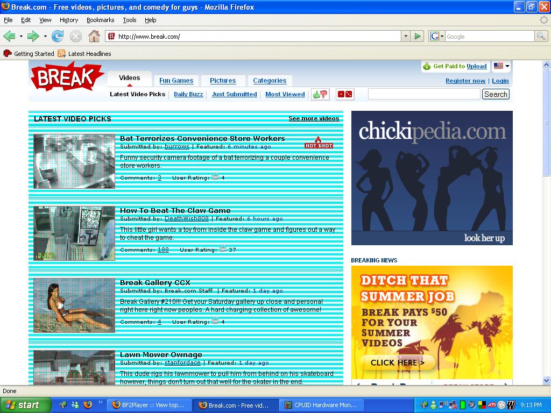
Task: Click the Firefox Forward arrow button
Action: (x=33, y=36)
